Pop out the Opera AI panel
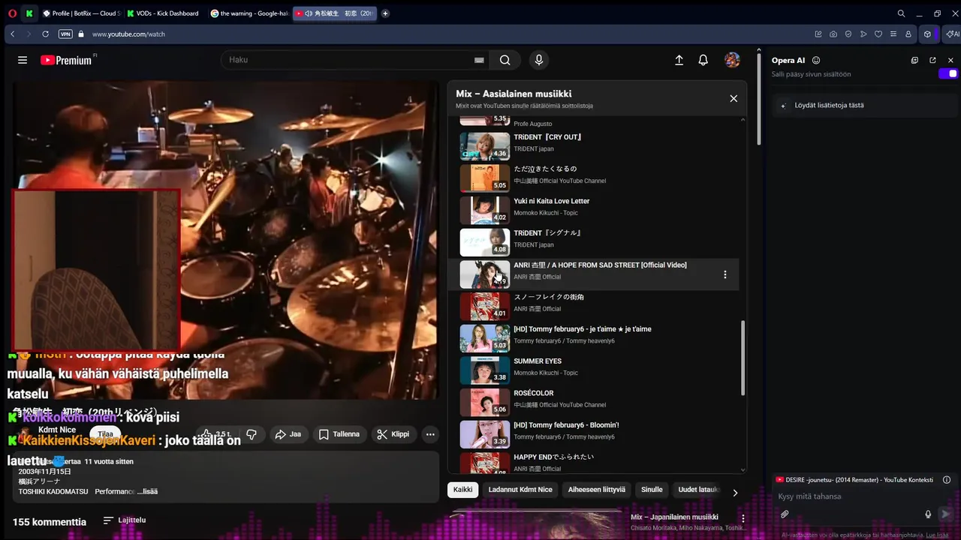 (x=932, y=60)
